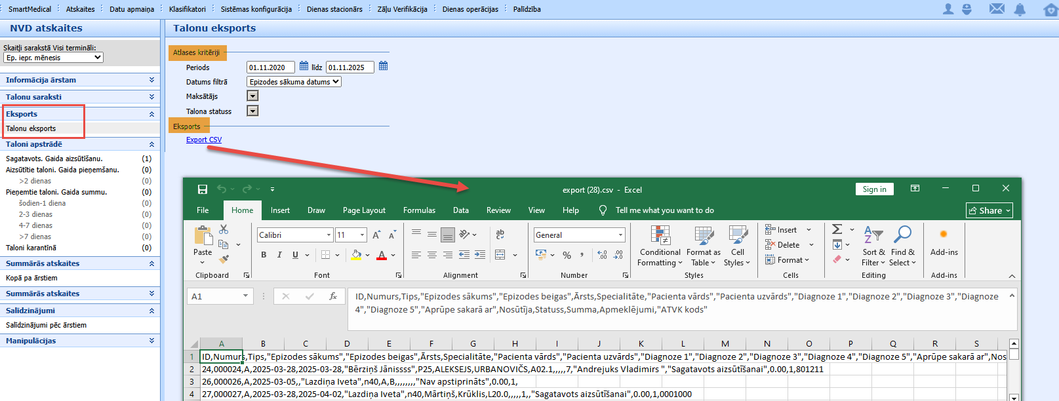
Task: Toggle Bold formatting in Excel ribbon
Action: tap(264, 255)
